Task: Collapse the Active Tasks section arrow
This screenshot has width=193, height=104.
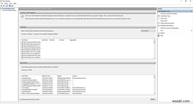Action: 155,63
